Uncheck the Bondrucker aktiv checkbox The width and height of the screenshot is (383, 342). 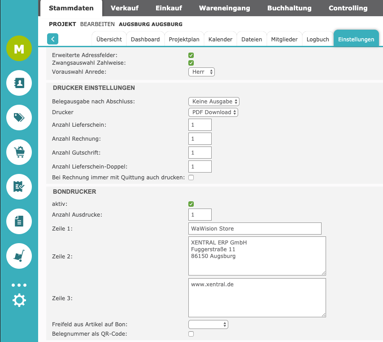point(191,204)
